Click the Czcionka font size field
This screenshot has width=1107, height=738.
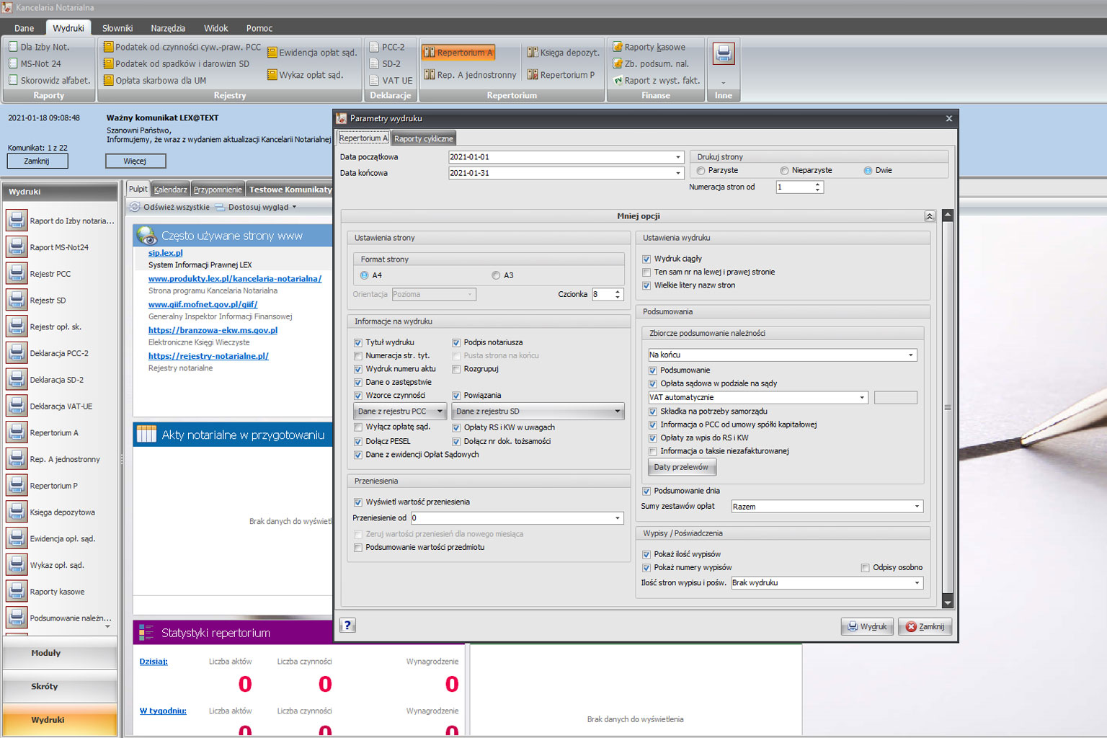[602, 294]
